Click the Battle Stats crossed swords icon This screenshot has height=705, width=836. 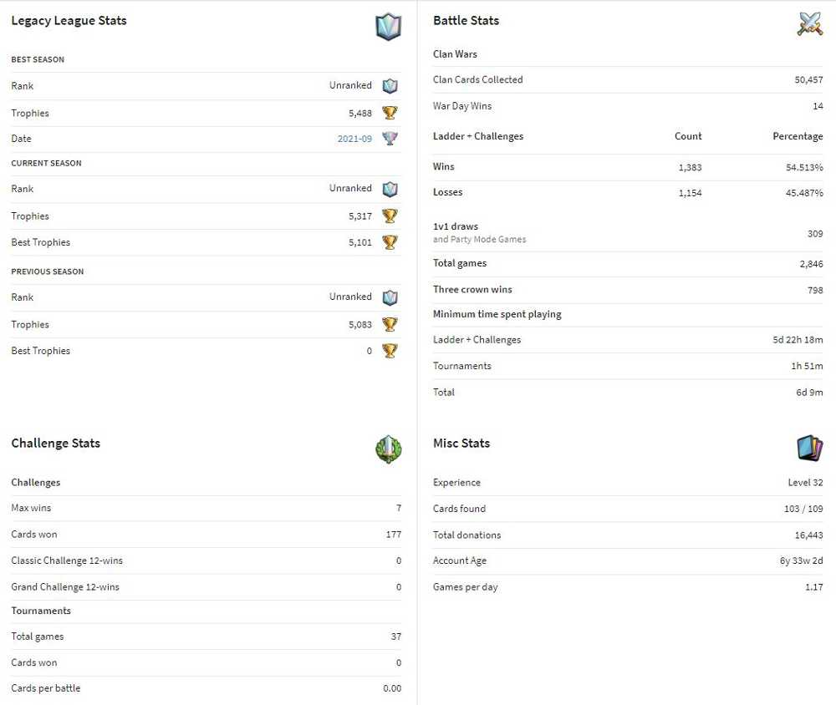(x=810, y=24)
